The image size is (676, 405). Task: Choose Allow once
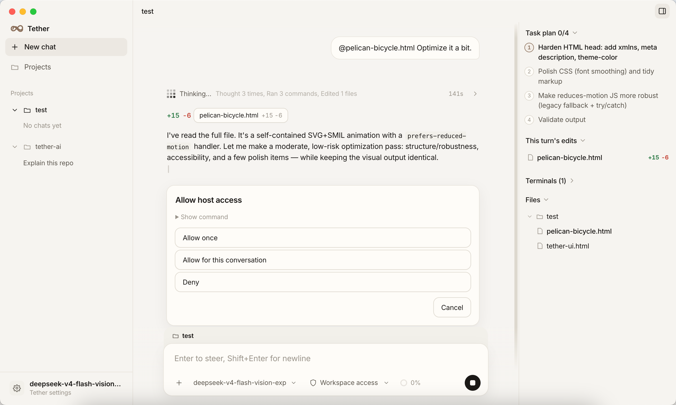pyautogui.click(x=323, y=238)
